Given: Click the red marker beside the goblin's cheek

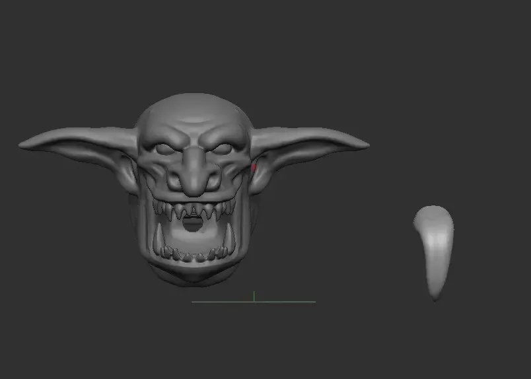Looking at the screenshot, I should click(254, 167).
